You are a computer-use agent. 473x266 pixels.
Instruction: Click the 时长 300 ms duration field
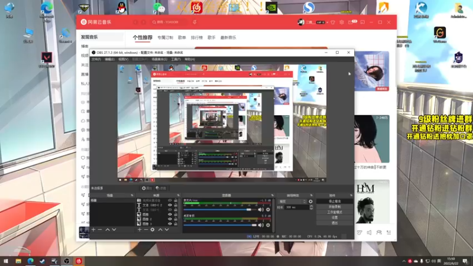(x=297, y=207)
